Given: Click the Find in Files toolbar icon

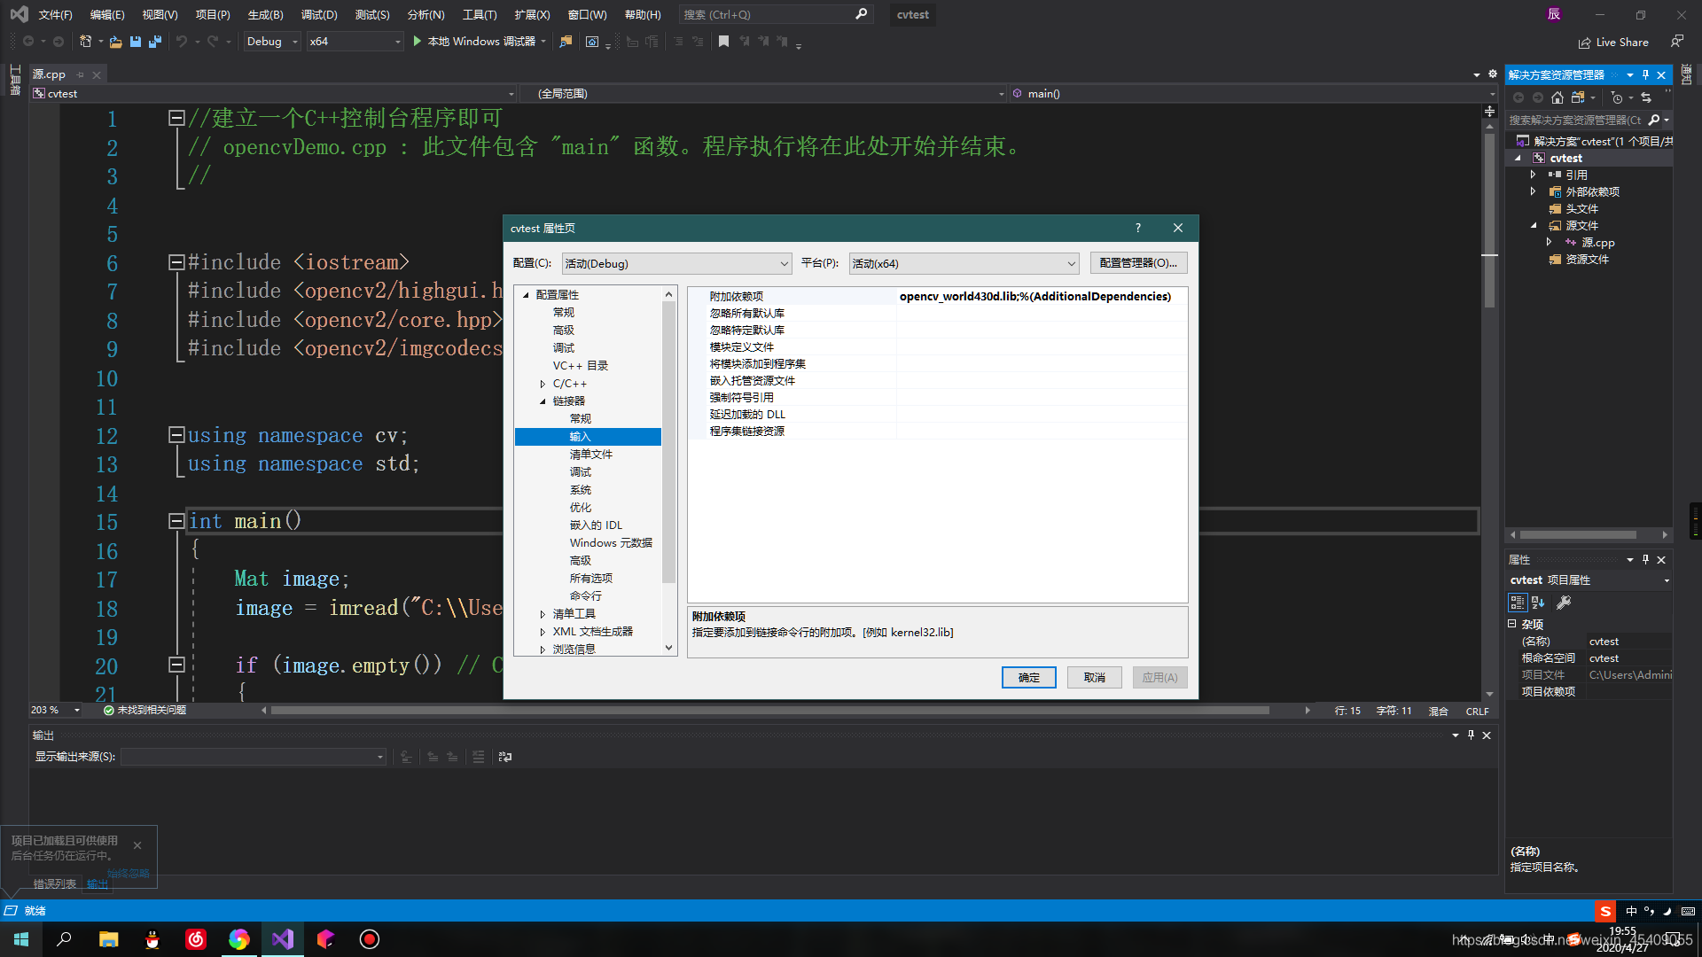Looking at the screenshot, I should point(566,42).
